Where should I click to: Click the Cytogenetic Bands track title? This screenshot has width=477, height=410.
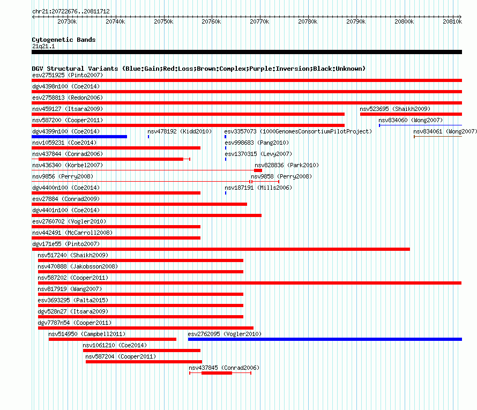point(64,40)
